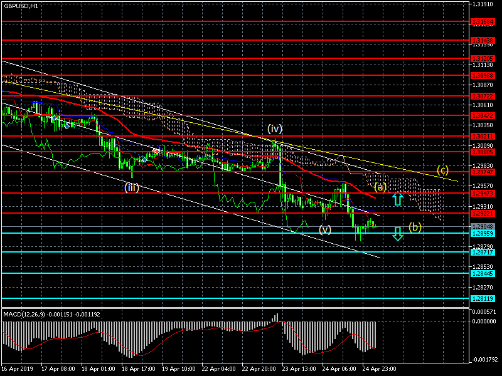Click the red 1.30211 price label
This screenshot has width=502, height=376.
pyautogui.click(x=483, y=136)
